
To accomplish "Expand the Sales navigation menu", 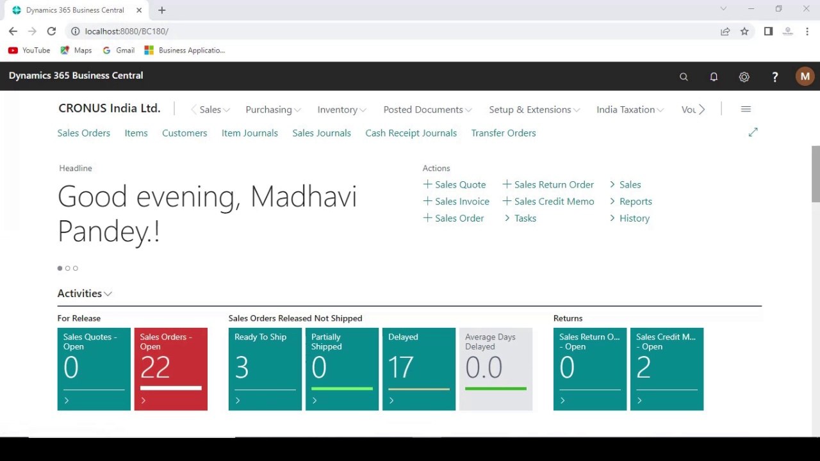I will [x=215, y=109].
